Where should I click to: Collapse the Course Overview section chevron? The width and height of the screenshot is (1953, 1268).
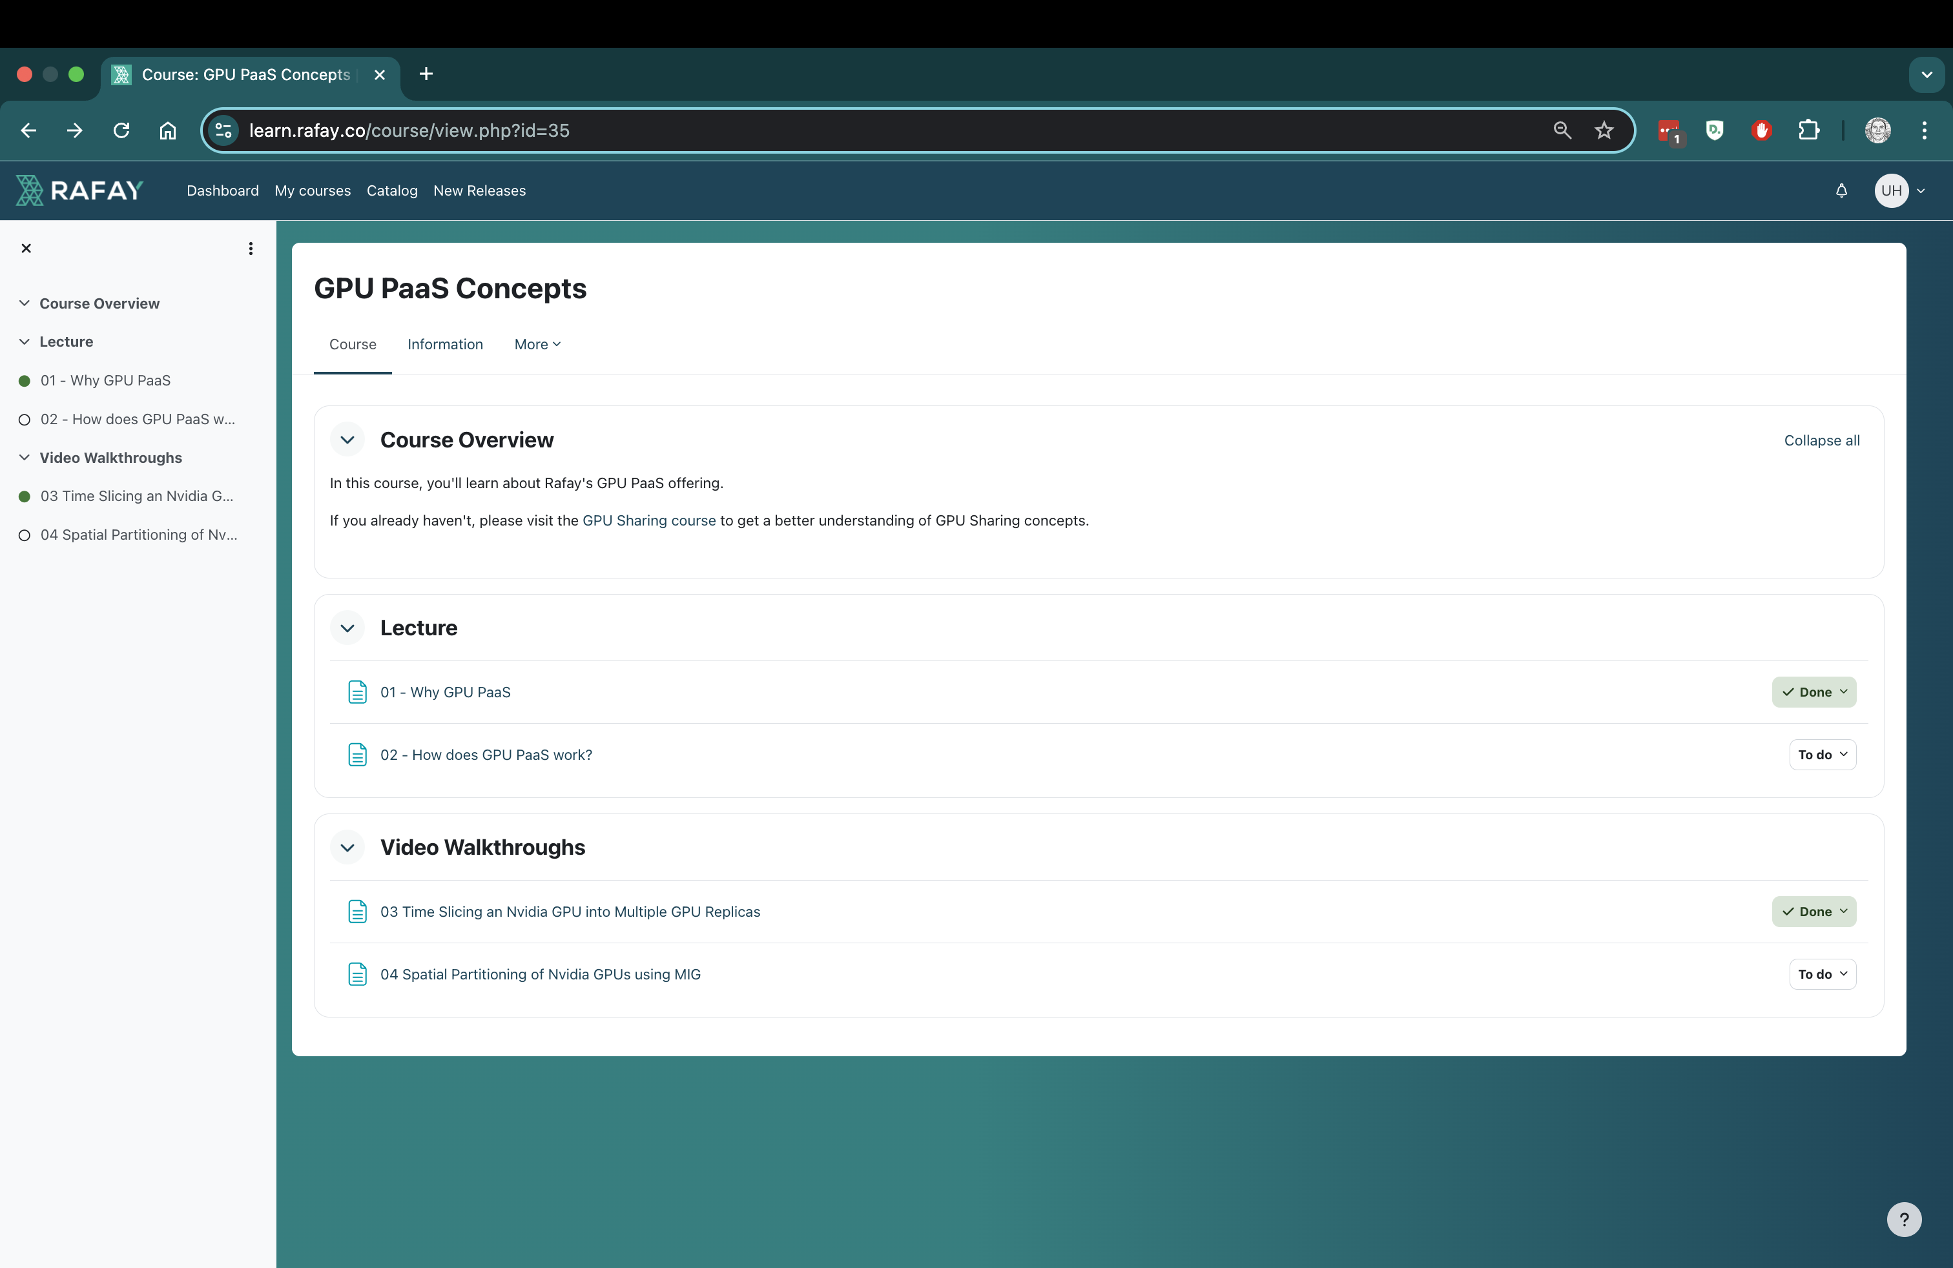(348, 440)
